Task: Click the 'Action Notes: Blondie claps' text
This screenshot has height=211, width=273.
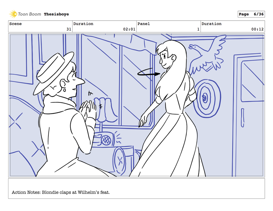Action: [41, 192]
